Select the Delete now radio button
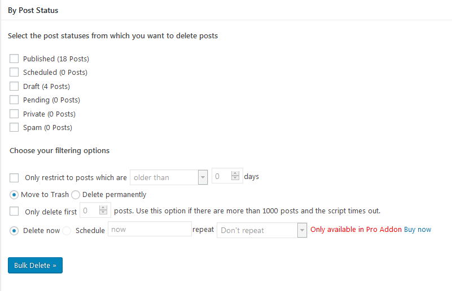 [14, 231]
